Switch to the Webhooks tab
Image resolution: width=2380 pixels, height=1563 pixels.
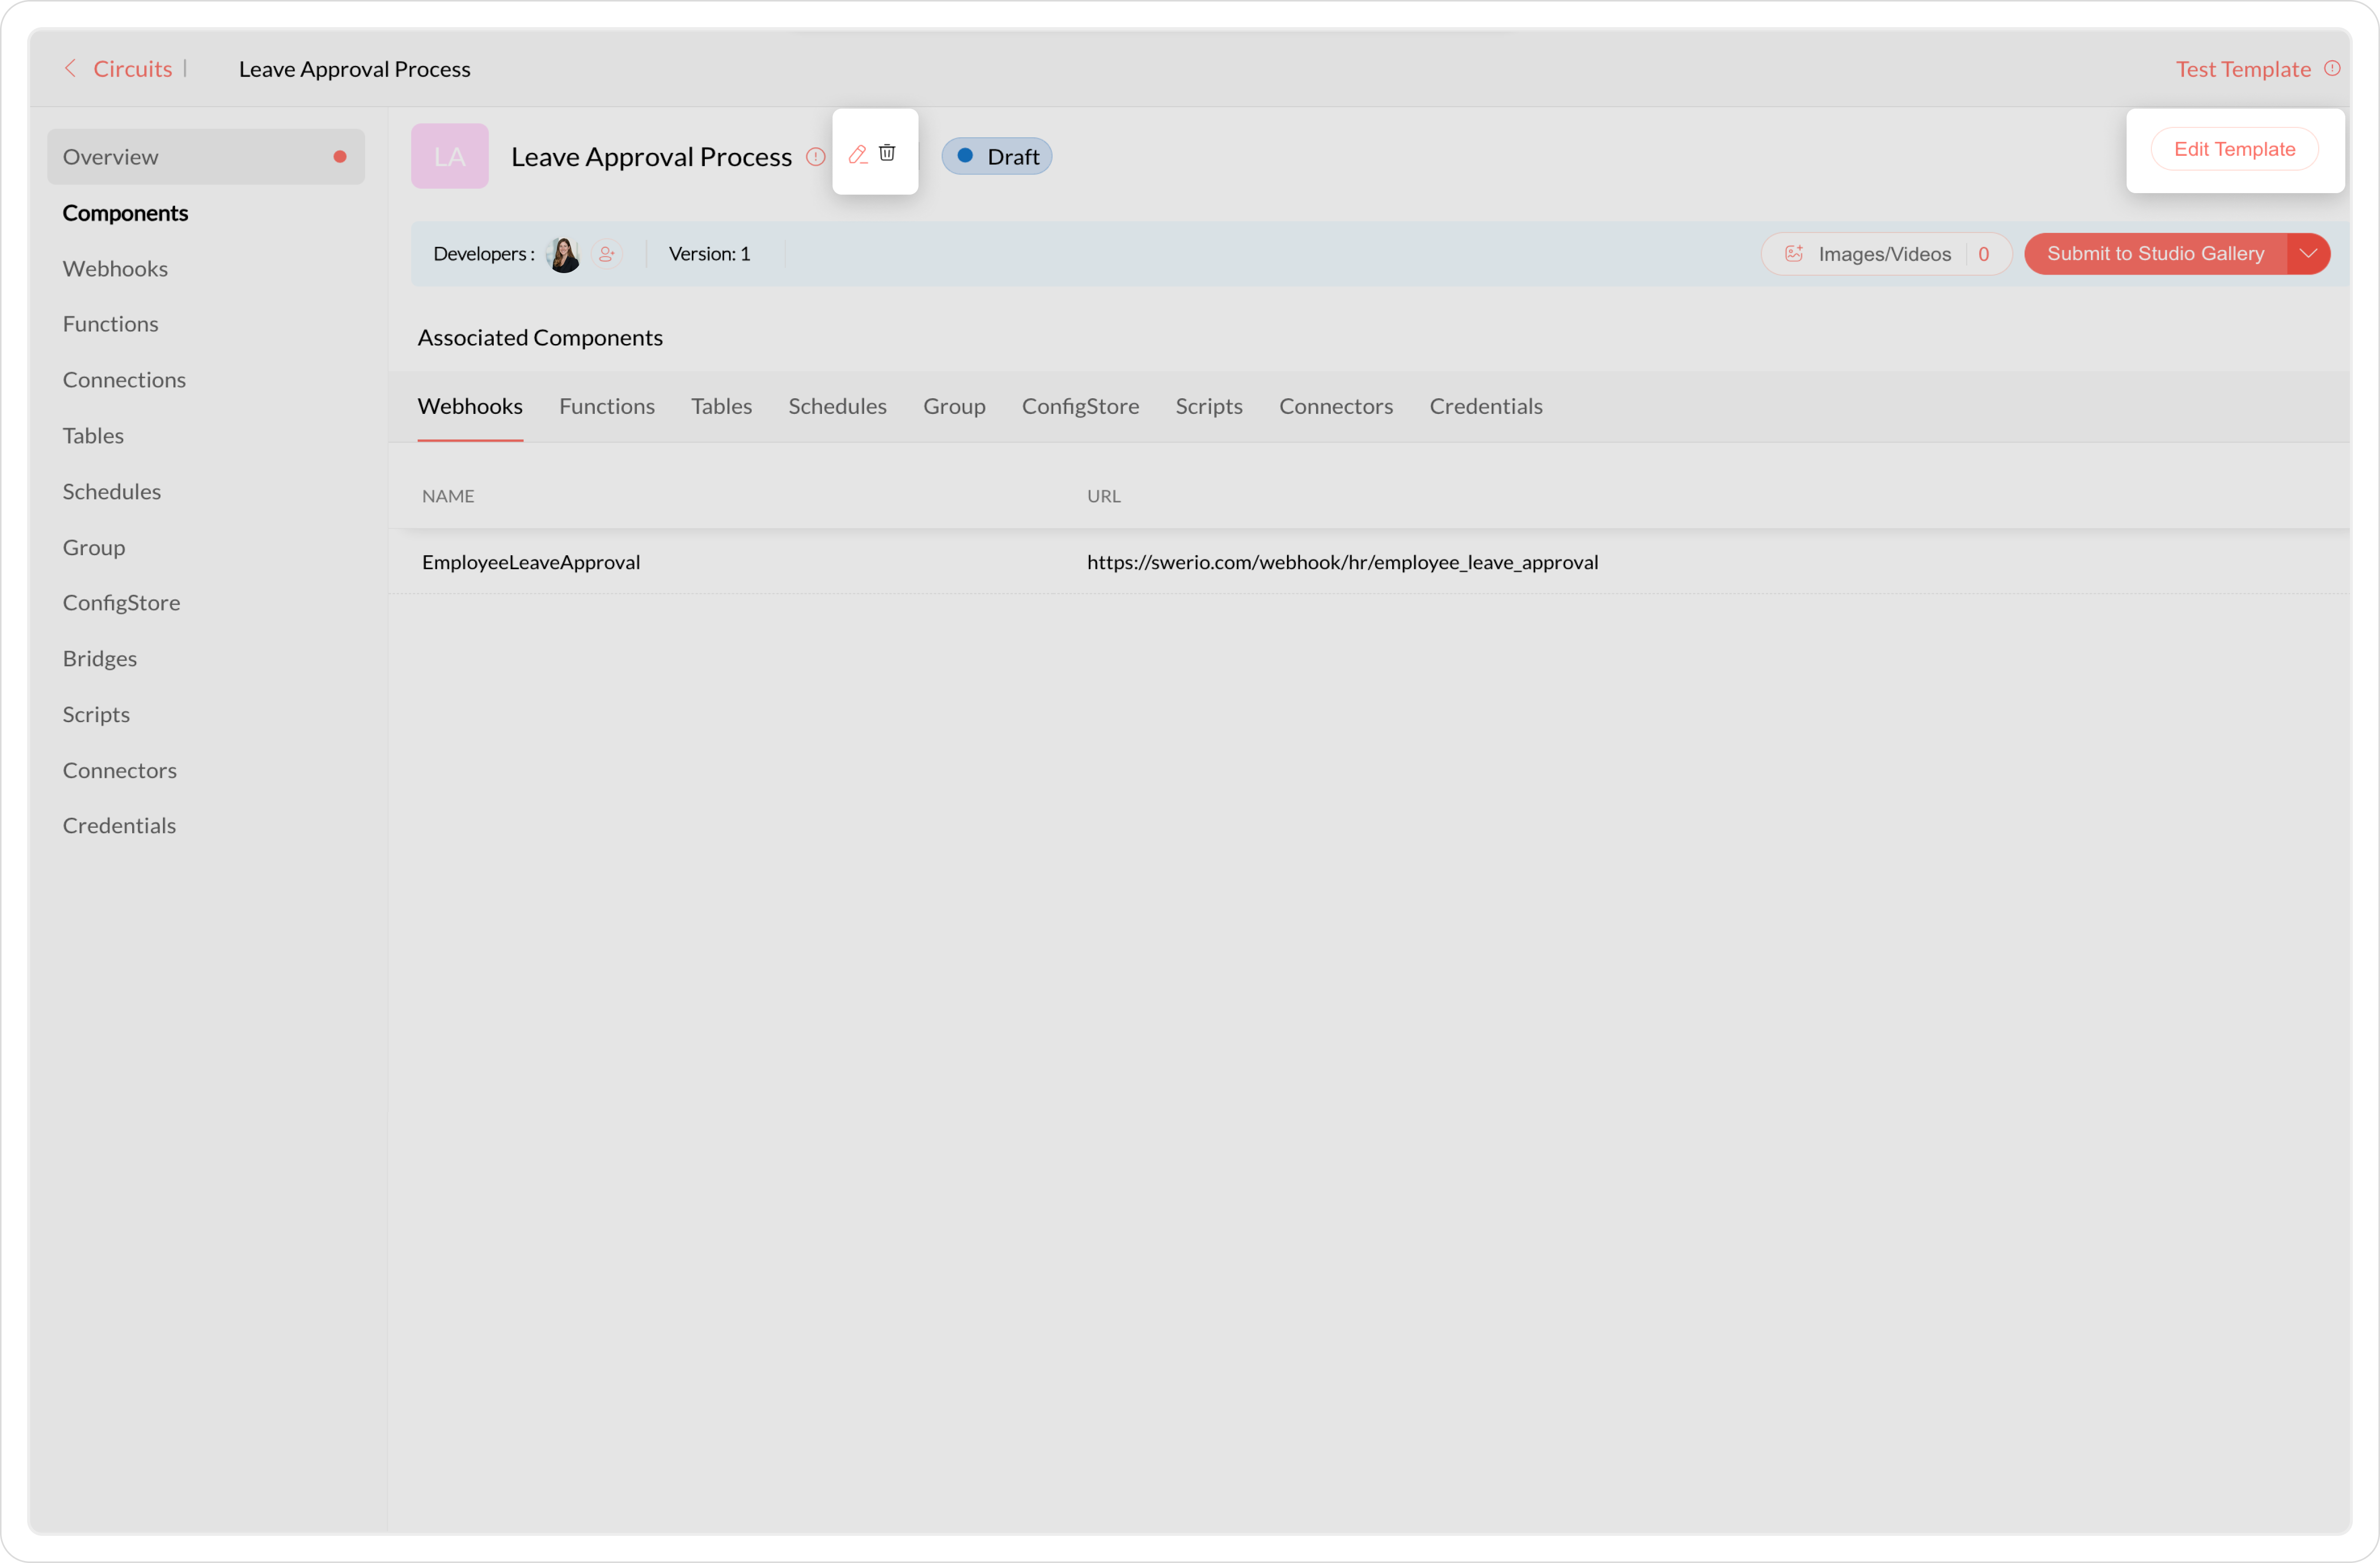[470, 406]
